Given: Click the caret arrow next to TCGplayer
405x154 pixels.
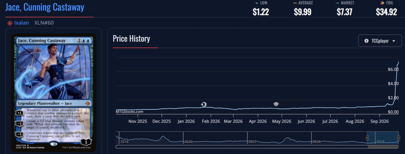Looking at the screenshot, I should click(394, 41).
